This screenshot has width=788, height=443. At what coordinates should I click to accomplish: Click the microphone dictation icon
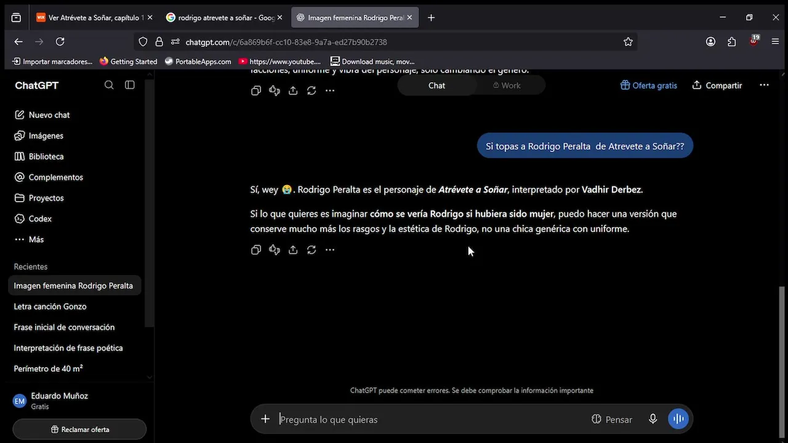(x=653, y=419)
